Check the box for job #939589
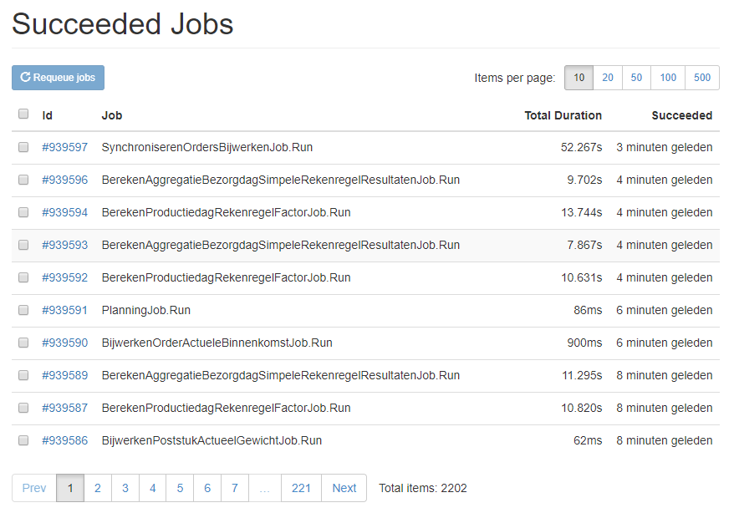Image resolution: width=734 pixels, height=513 pixels. [x=23, y=375]
